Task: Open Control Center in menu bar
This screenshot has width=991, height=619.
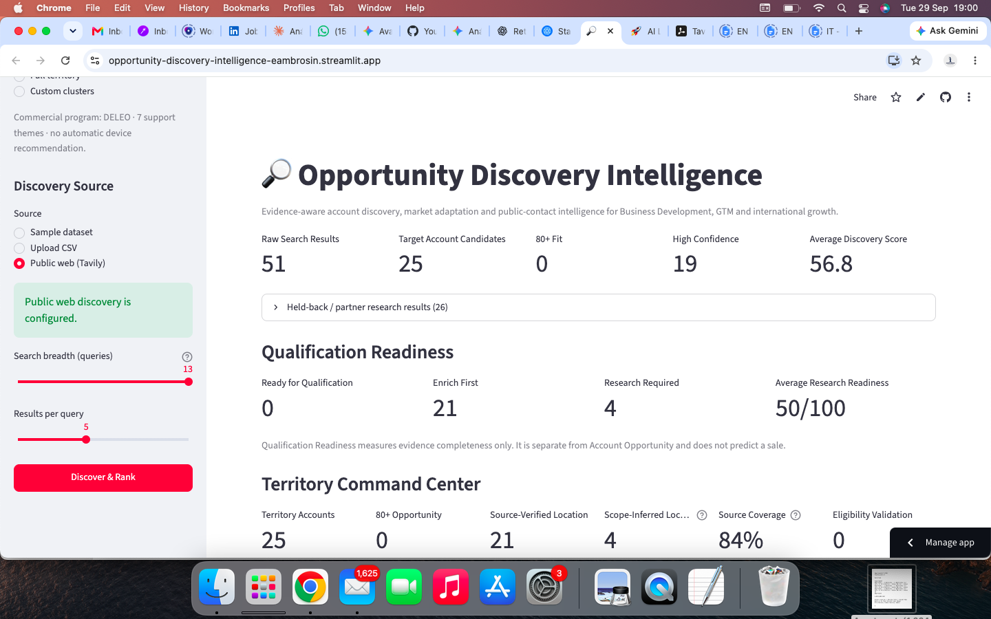Action: pyautogui.click(x=863, y=8)
